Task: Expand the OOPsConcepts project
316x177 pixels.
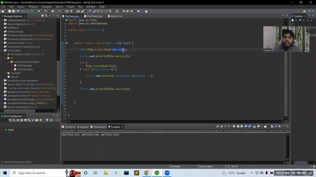Action: pyautogui.click(x=2, y=31)
